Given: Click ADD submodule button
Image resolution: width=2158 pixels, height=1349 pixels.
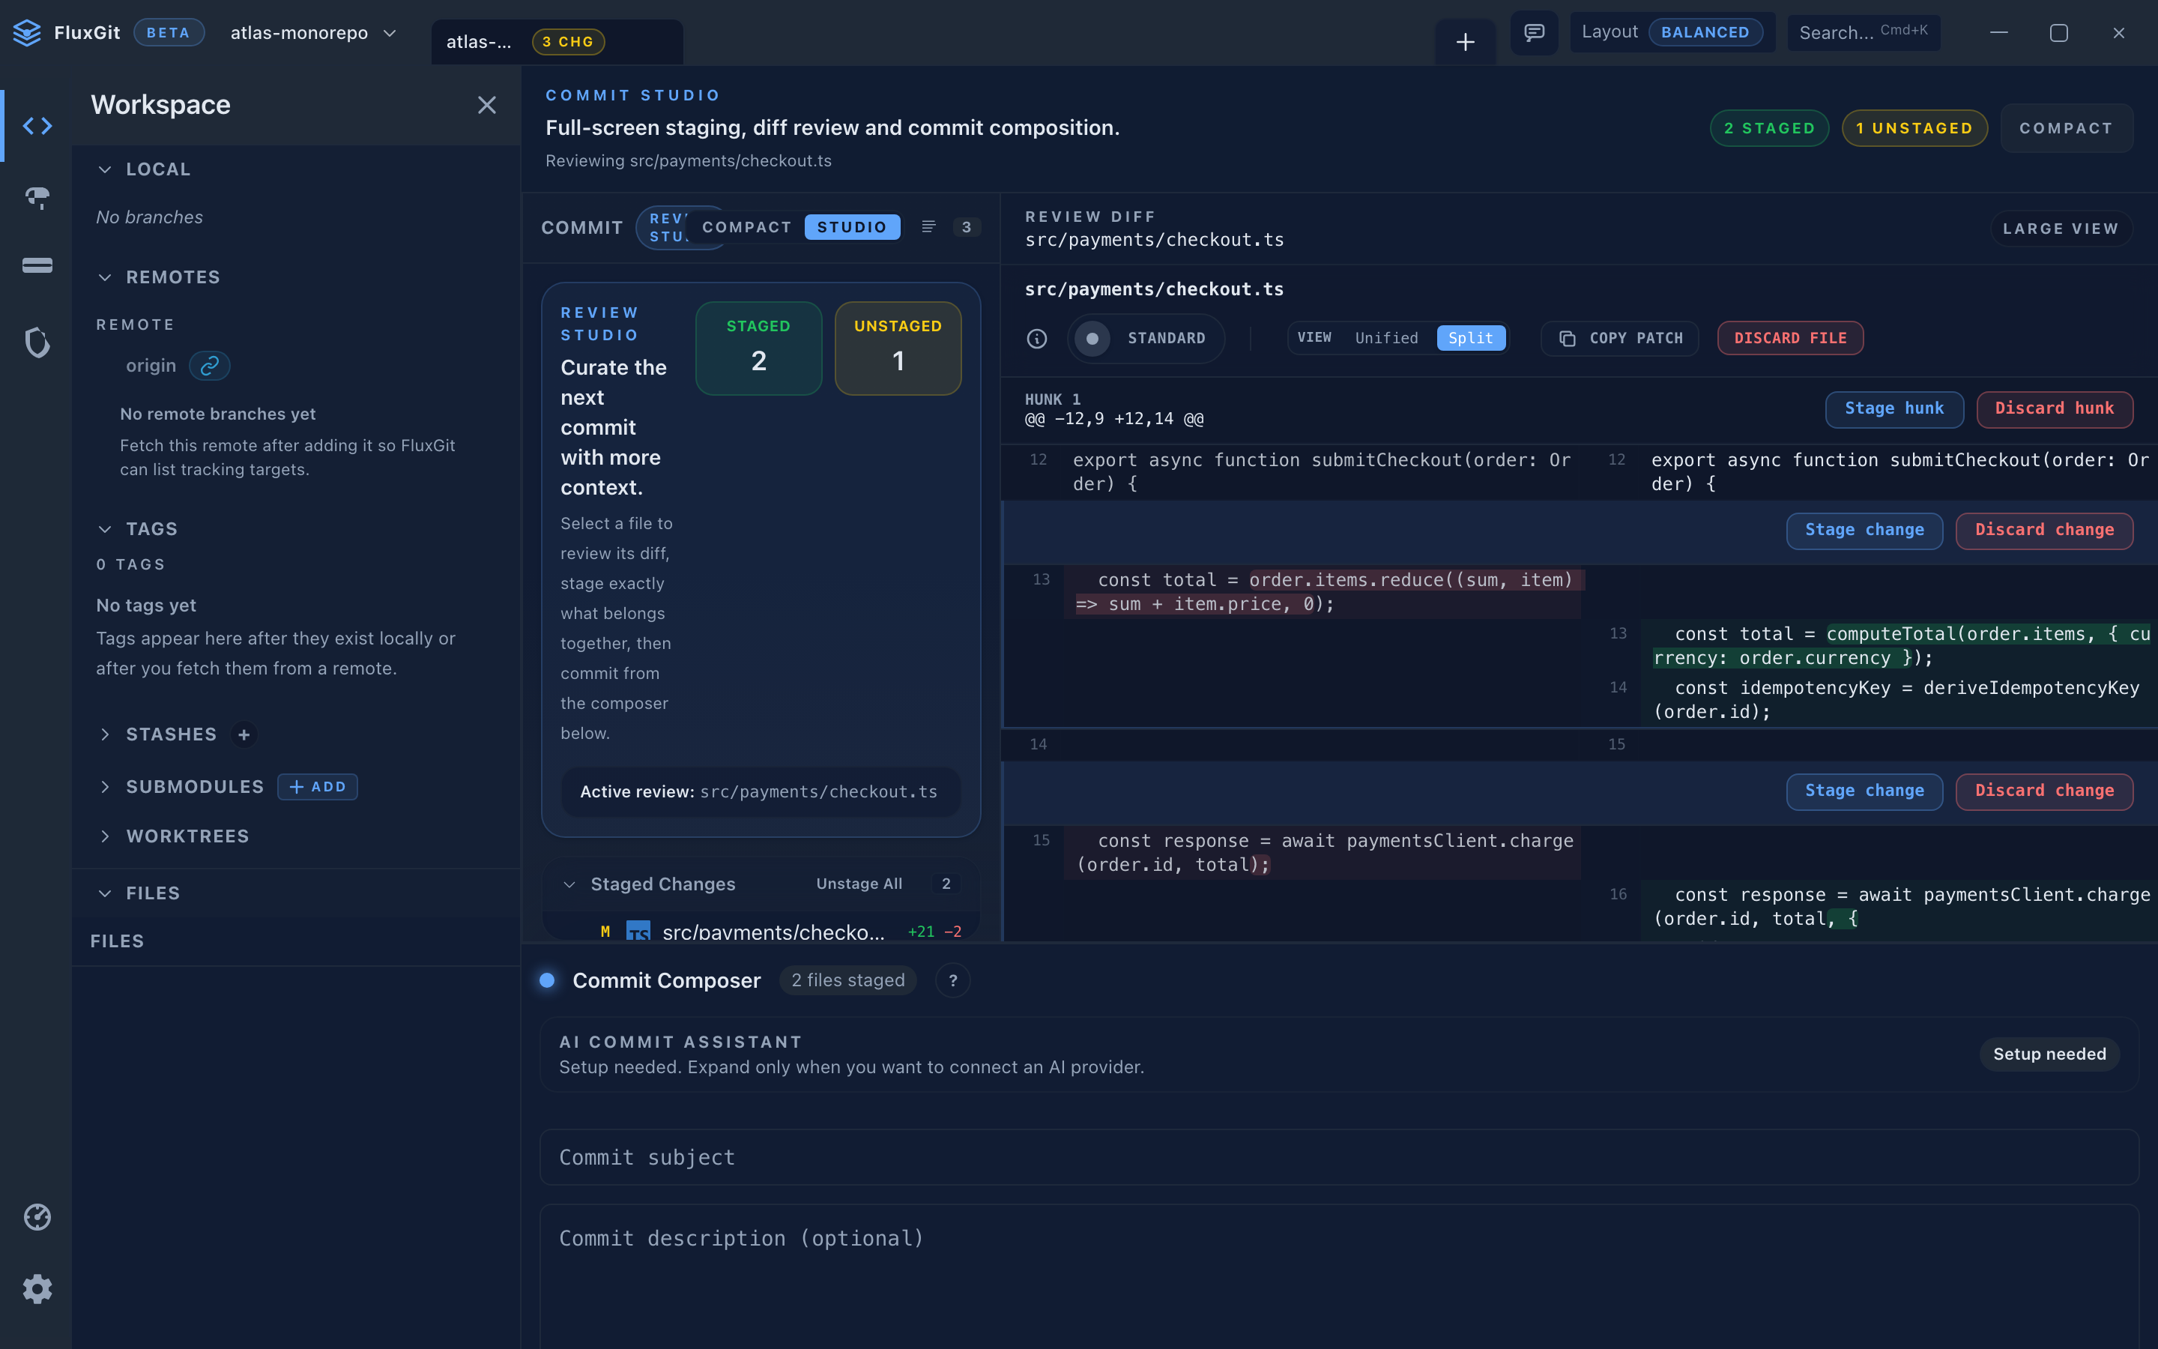Looking at the screenshot, I should pyautogui.click(x=318, y=787).
